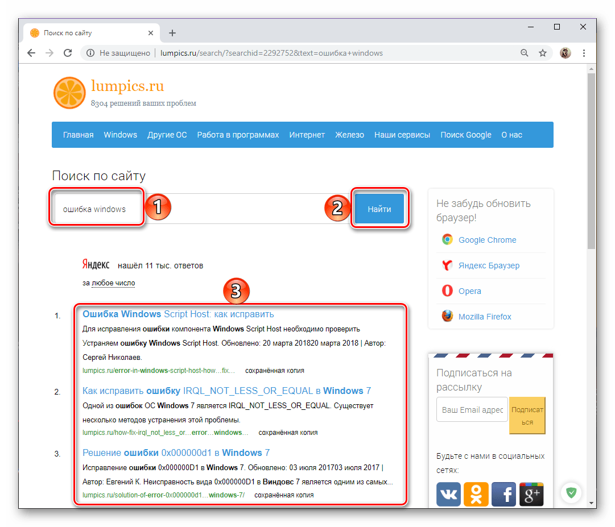Click the Google Chrome download link
This screenshot has width=615, height=527.
pos(487,240)
